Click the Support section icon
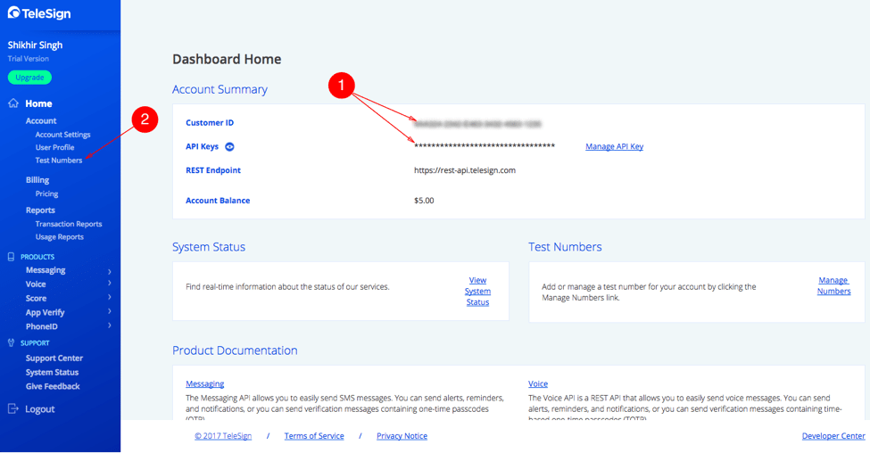The width and height of the screenshot is (870, 453). pyautogui.click(x=11, y=342)
